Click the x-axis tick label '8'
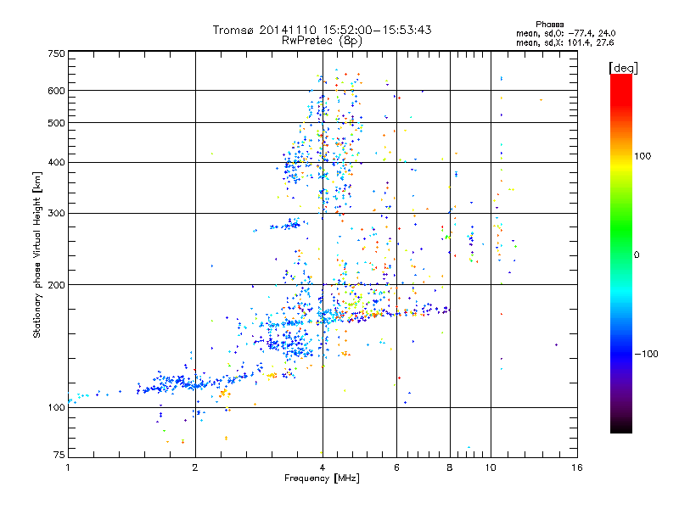Image resolution: width=679 pixels, height=509 pixels. click(450, 467)
